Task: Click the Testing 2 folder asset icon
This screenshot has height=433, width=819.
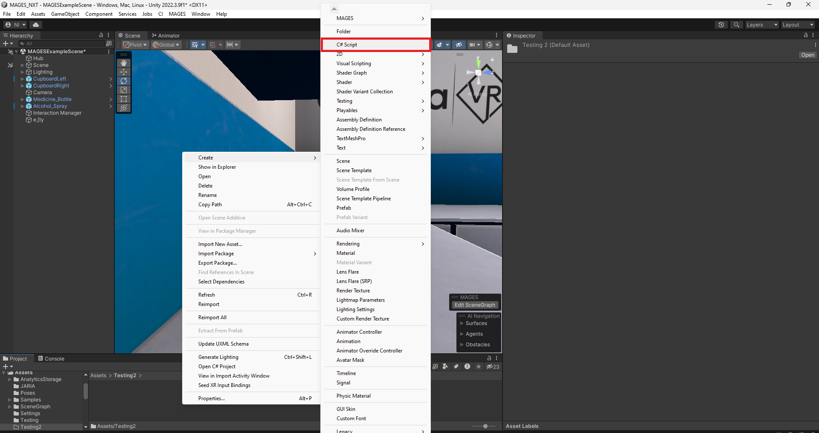Action: 512,49
